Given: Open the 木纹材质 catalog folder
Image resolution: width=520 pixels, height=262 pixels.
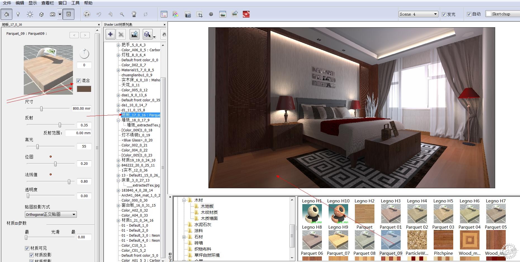Looking at the screenshot, I should (209, 212).
